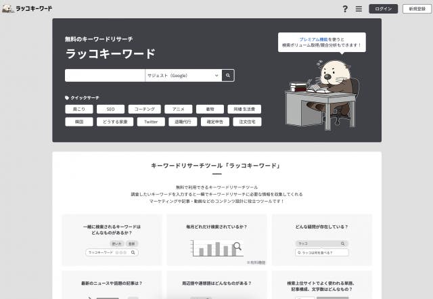
Task: Select the Twitter quick search tag
Action: point(151,122)
